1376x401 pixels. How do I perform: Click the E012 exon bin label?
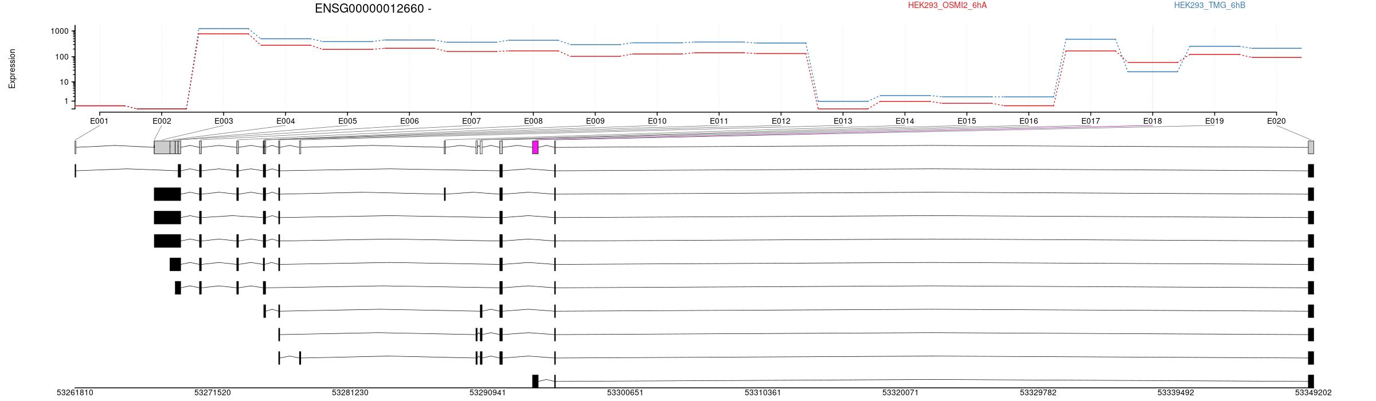[x=781, y=121]
